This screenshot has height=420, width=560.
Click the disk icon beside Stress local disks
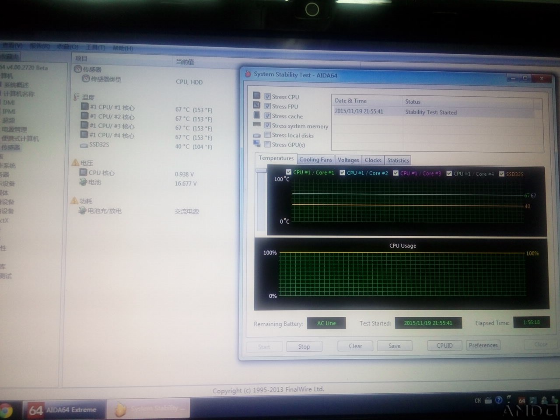point(257,135)
